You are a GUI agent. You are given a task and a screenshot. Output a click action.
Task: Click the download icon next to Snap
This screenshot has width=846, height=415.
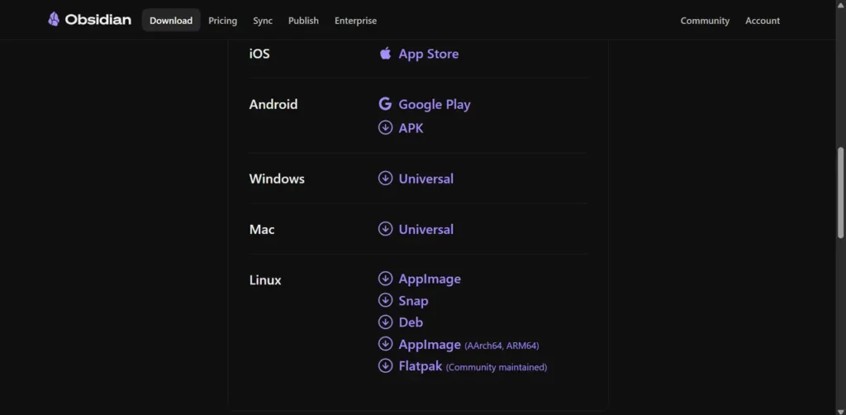[x=385, y=300]
